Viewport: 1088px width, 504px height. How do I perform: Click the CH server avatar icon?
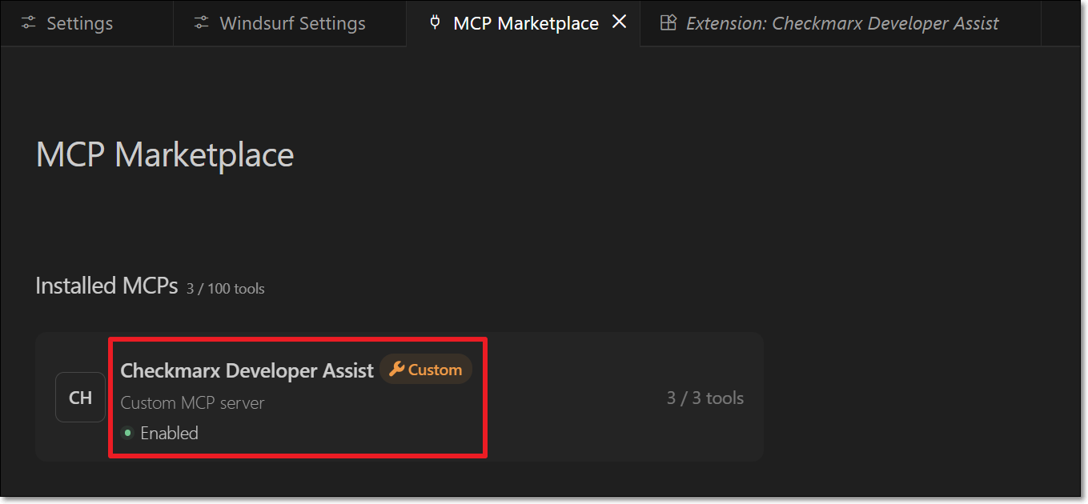[80, 398]
